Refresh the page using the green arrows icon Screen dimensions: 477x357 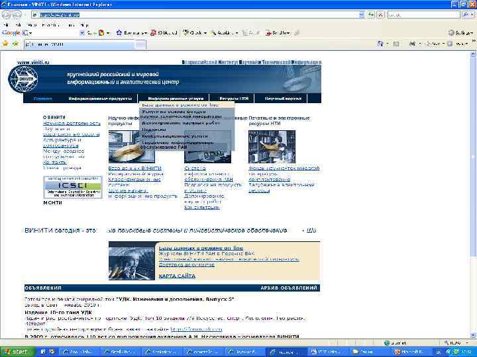(x=371, y=15)
